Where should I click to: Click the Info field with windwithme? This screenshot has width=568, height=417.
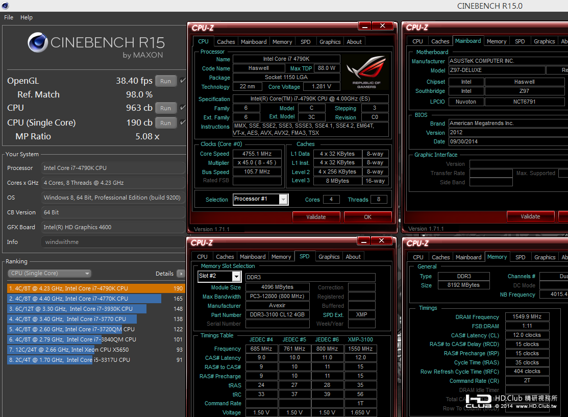coord(113,242)
